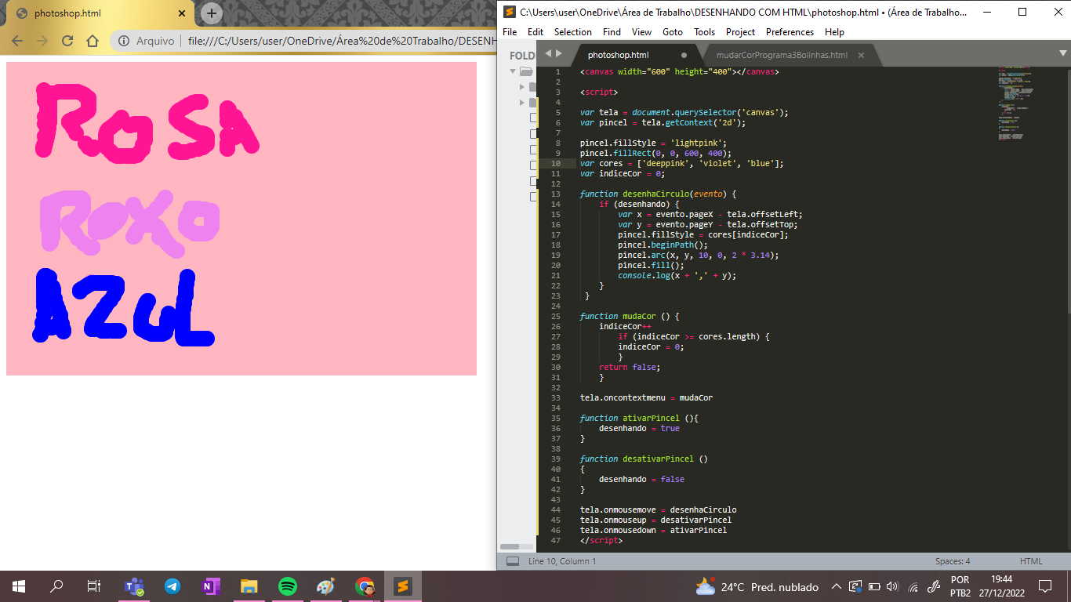This screenshot has height=602, width=1071.
Task: Click the next tab arrow in Sublime
Action: (559, 53)
